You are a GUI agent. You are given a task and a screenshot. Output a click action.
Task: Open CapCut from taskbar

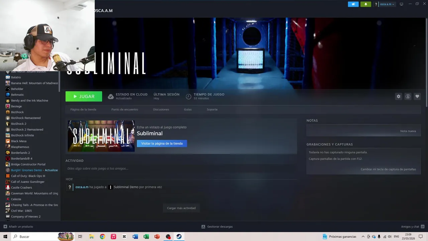coord(124,237)
